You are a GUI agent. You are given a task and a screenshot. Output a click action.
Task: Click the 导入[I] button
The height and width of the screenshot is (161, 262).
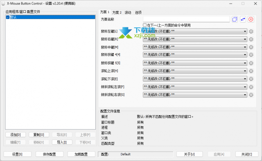[62, 142]
